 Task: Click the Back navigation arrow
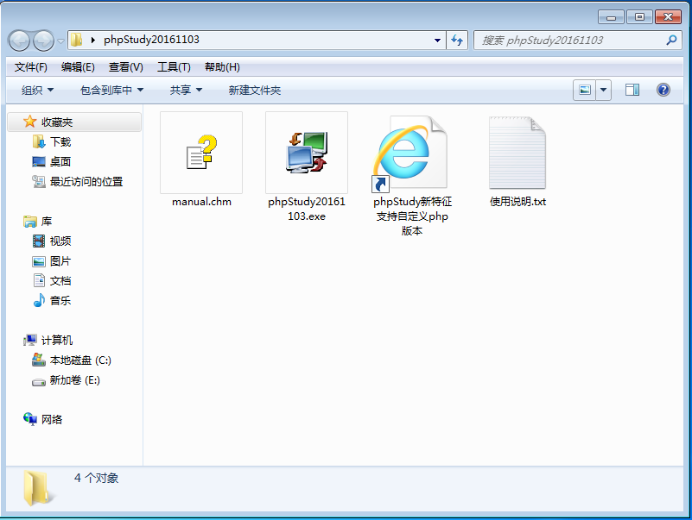[19, 41]
